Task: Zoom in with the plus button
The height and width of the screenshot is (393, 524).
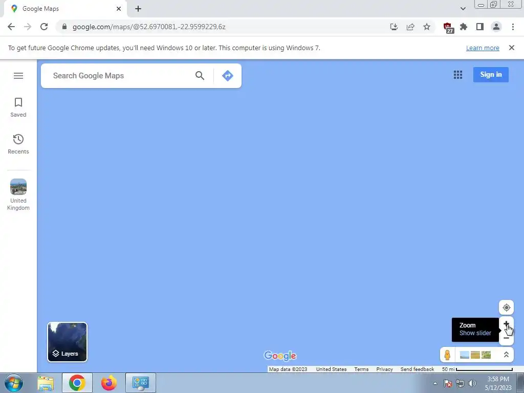Action: tap(506, 324)
